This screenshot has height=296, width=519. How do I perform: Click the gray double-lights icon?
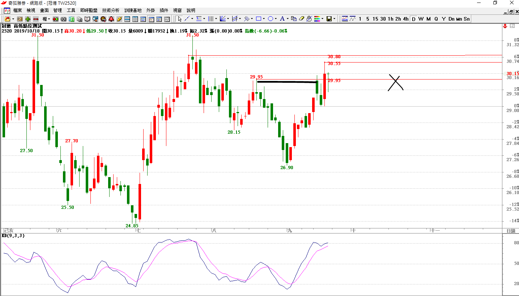click(x=64, y=19)
